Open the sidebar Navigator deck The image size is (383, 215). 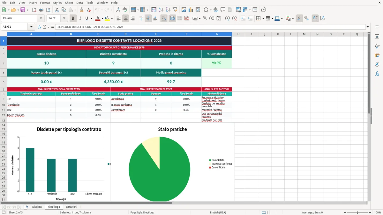click(377, 64)
